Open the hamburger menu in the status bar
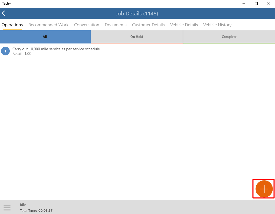The width and height of the screenshot is (275, 214). coord(7,208)
